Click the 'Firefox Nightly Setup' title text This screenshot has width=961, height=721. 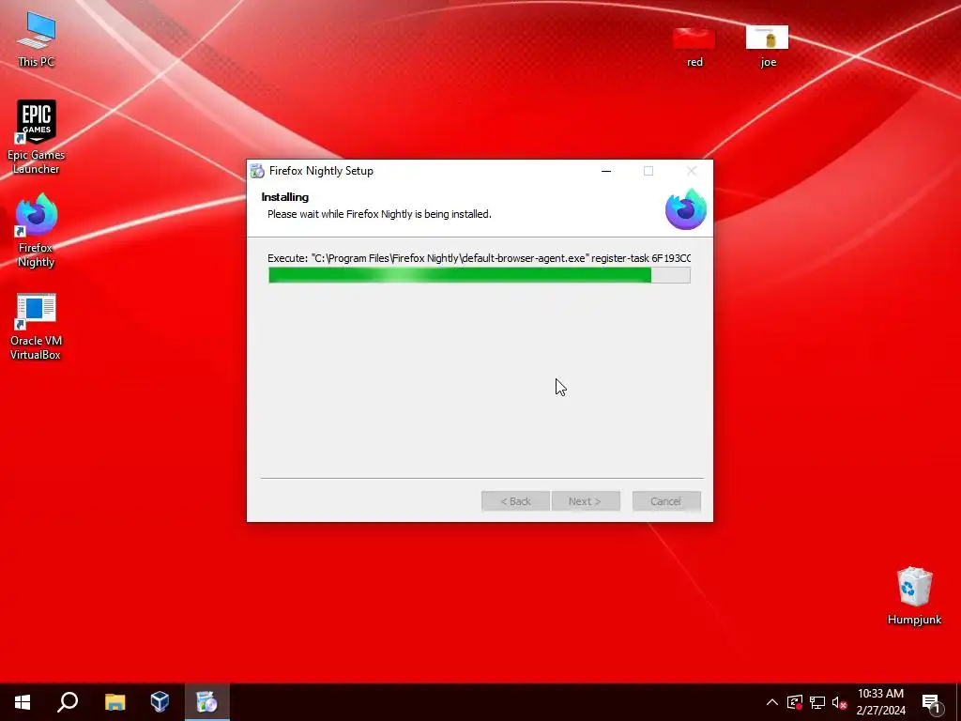(x=321, y=171)
